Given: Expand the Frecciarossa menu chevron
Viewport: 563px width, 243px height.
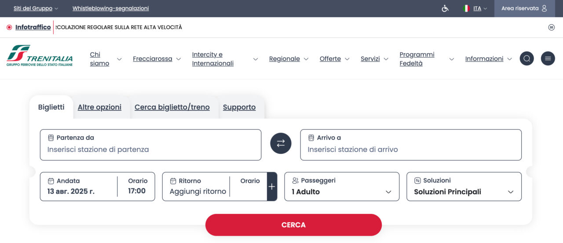Looking at the screenshot, I should click(179, 59).
